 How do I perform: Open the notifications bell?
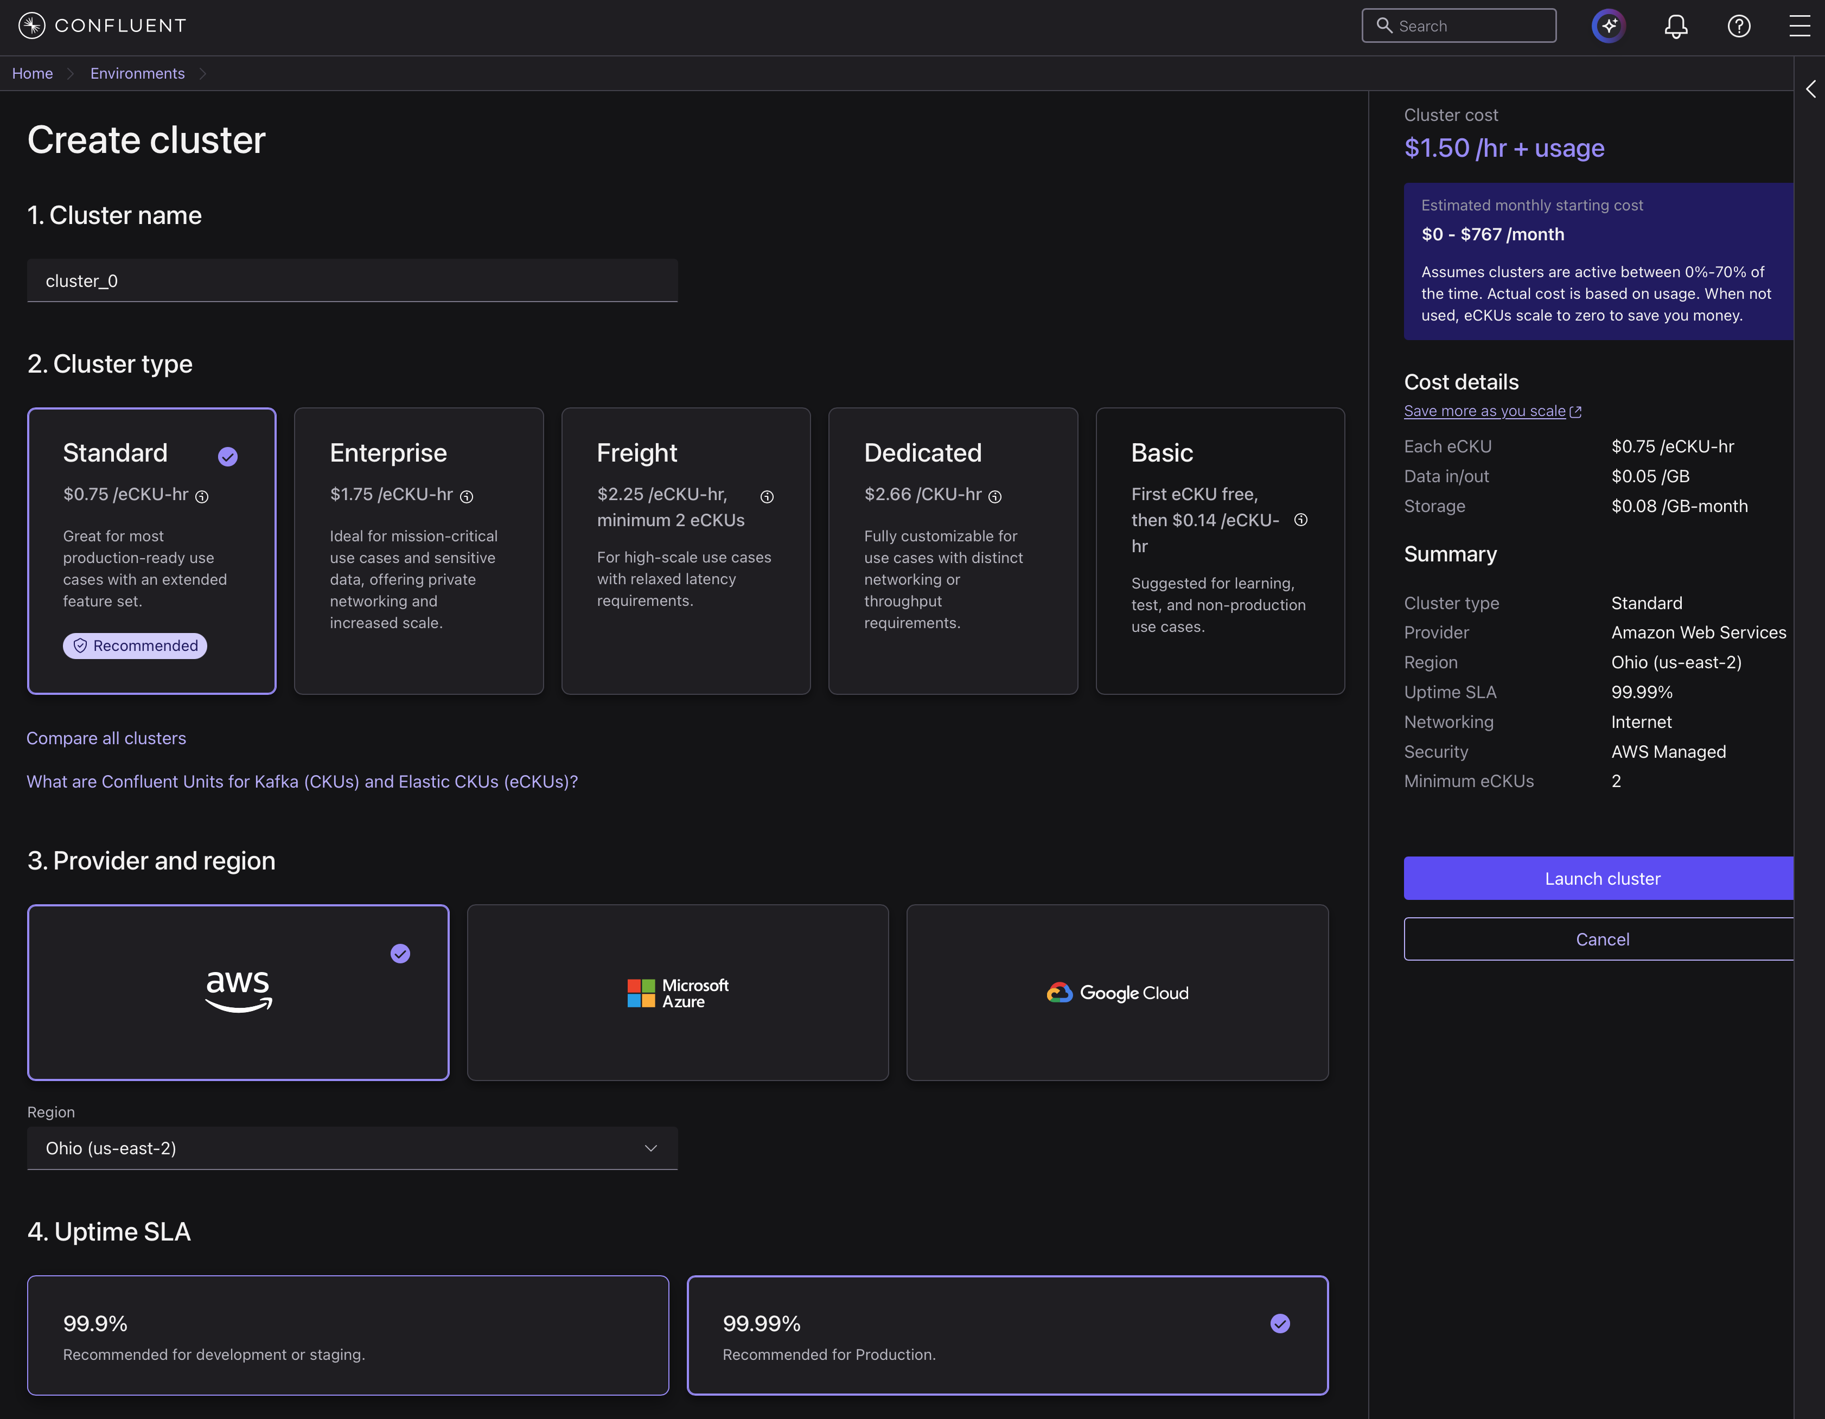1675,26
